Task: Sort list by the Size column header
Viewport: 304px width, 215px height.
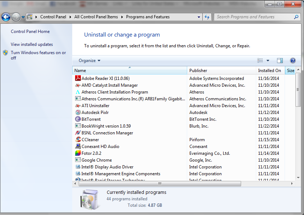Action: [290, 70]
